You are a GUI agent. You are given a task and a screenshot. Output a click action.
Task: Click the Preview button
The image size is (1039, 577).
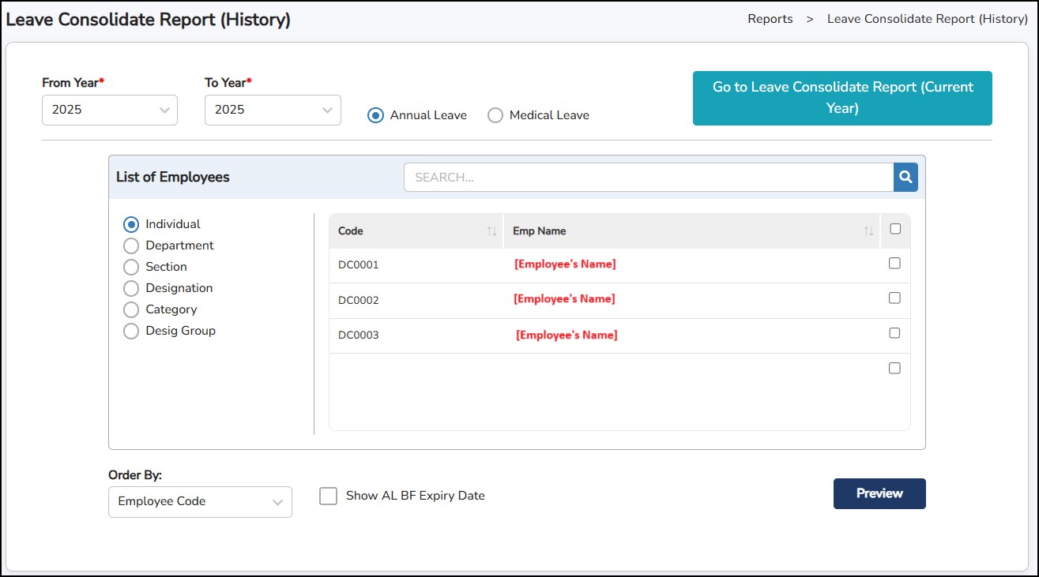[x=879, y=493]
